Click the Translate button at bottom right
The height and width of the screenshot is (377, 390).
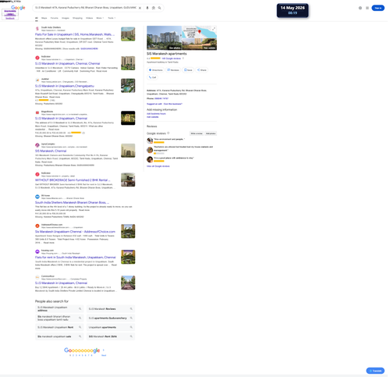point(375,371)
